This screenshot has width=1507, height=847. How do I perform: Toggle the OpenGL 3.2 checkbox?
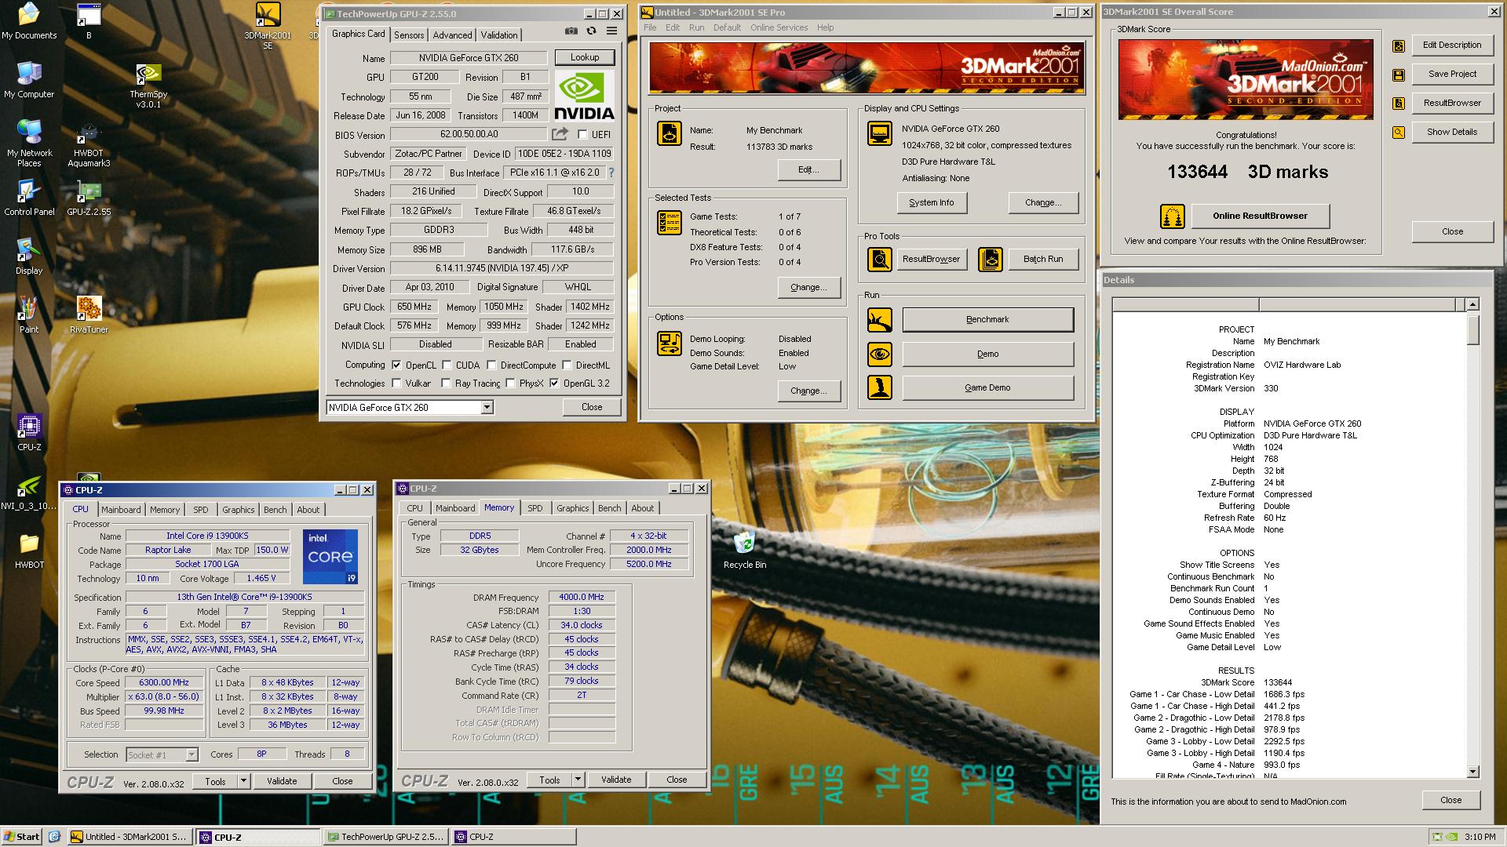(554, 384)
